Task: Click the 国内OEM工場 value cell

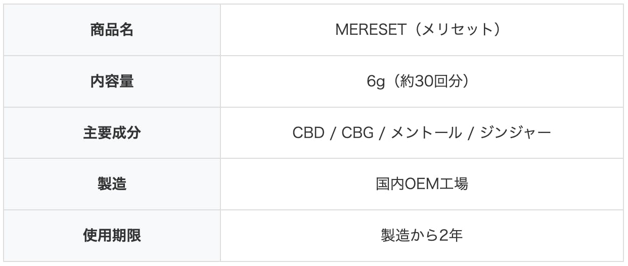Action: coord(422,184)
